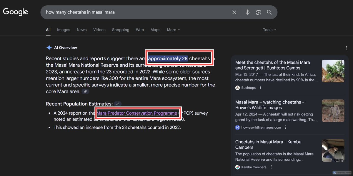The image size is (353, 176).
Task: Switch to the Videos tab
Action: (x=99, y=30)
